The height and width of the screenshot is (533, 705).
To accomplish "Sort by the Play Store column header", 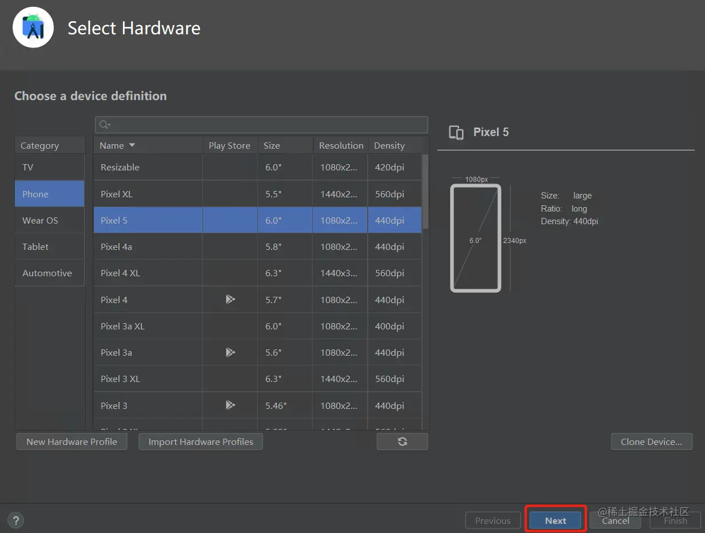I will [x=230, y=145].
